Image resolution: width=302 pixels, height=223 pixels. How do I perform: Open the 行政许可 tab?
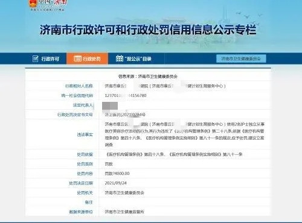(x=46, y=58)
